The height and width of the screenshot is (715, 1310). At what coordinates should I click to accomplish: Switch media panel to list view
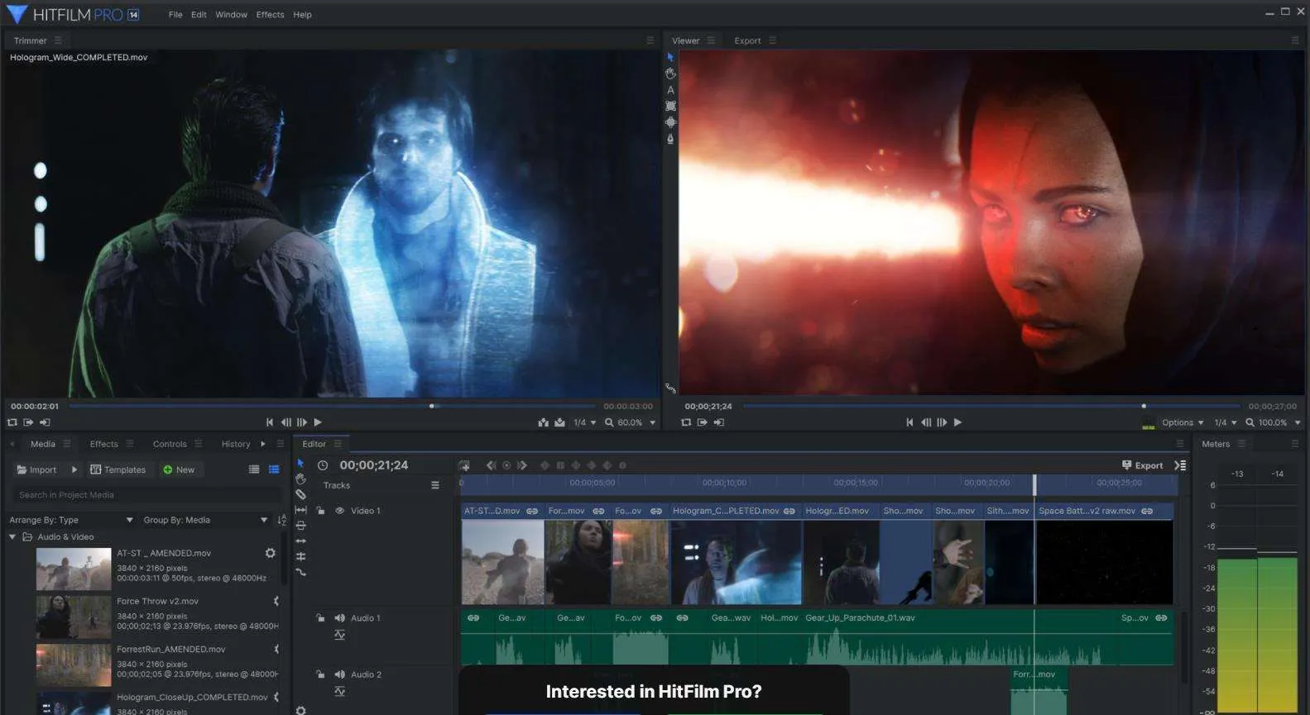[x=254, y=470]
